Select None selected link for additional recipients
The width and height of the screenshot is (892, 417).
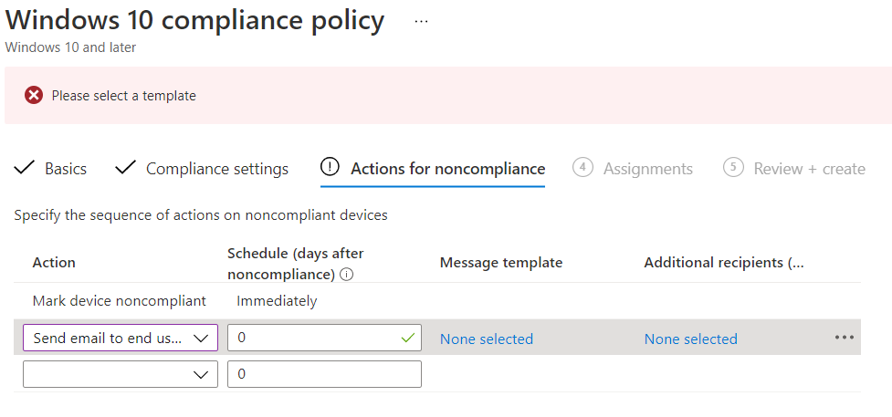[690, 339]
